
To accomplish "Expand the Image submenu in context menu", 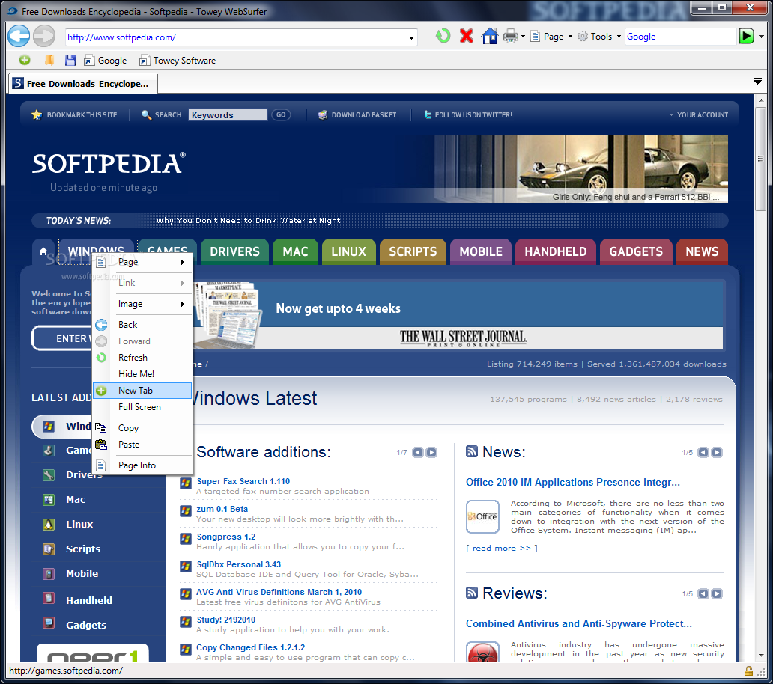I will [142, 304].
